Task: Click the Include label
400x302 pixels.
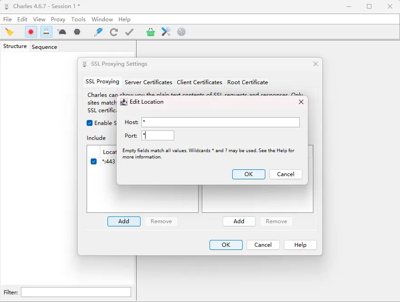Action: pos(96,138)
